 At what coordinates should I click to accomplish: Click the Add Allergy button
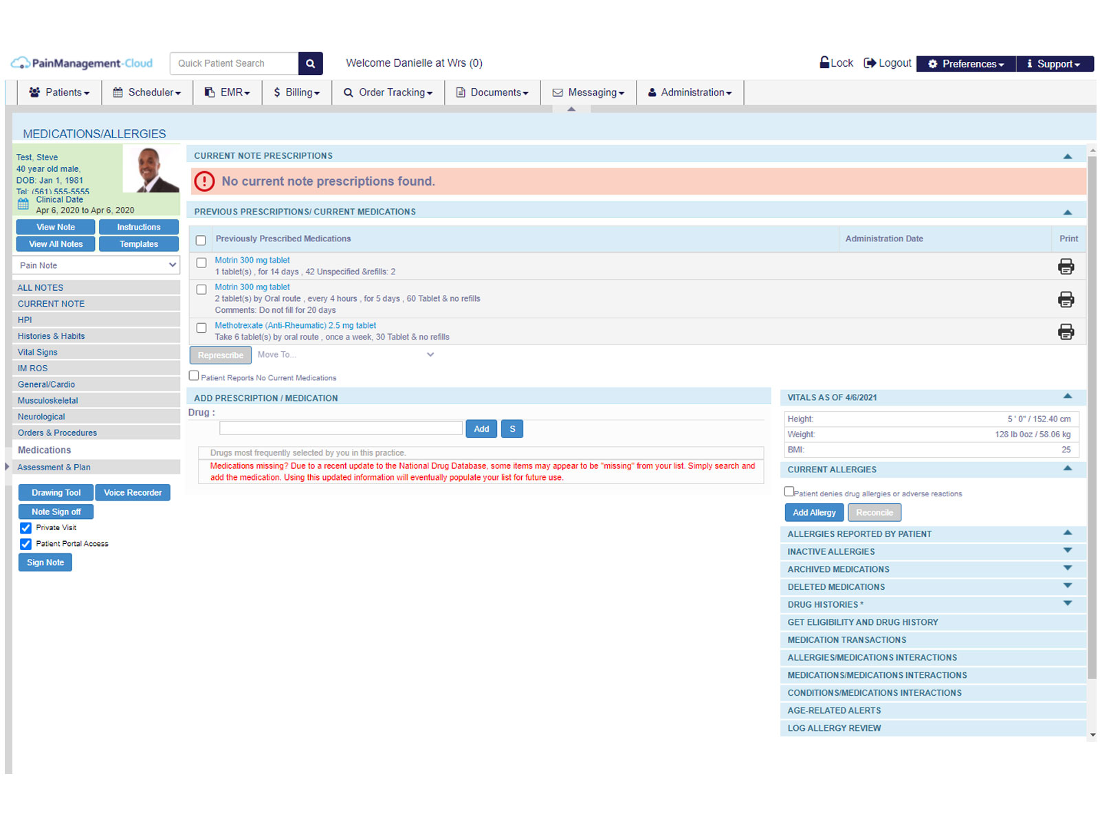pyautogui.click(x=814, y=512)
